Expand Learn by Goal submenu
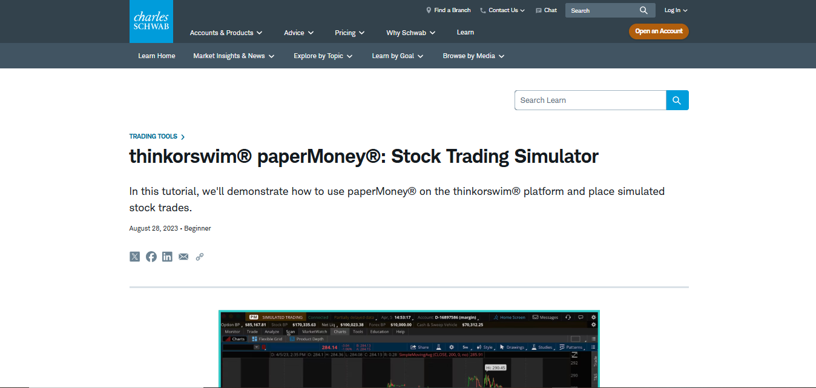The height and width of the screenshot is (388, 816). [x=397, y=56]
